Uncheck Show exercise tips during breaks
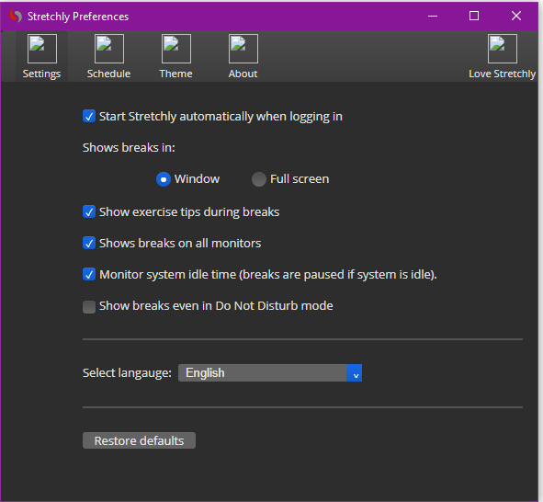Screen dimensions: 543x502 coord(89,211)
